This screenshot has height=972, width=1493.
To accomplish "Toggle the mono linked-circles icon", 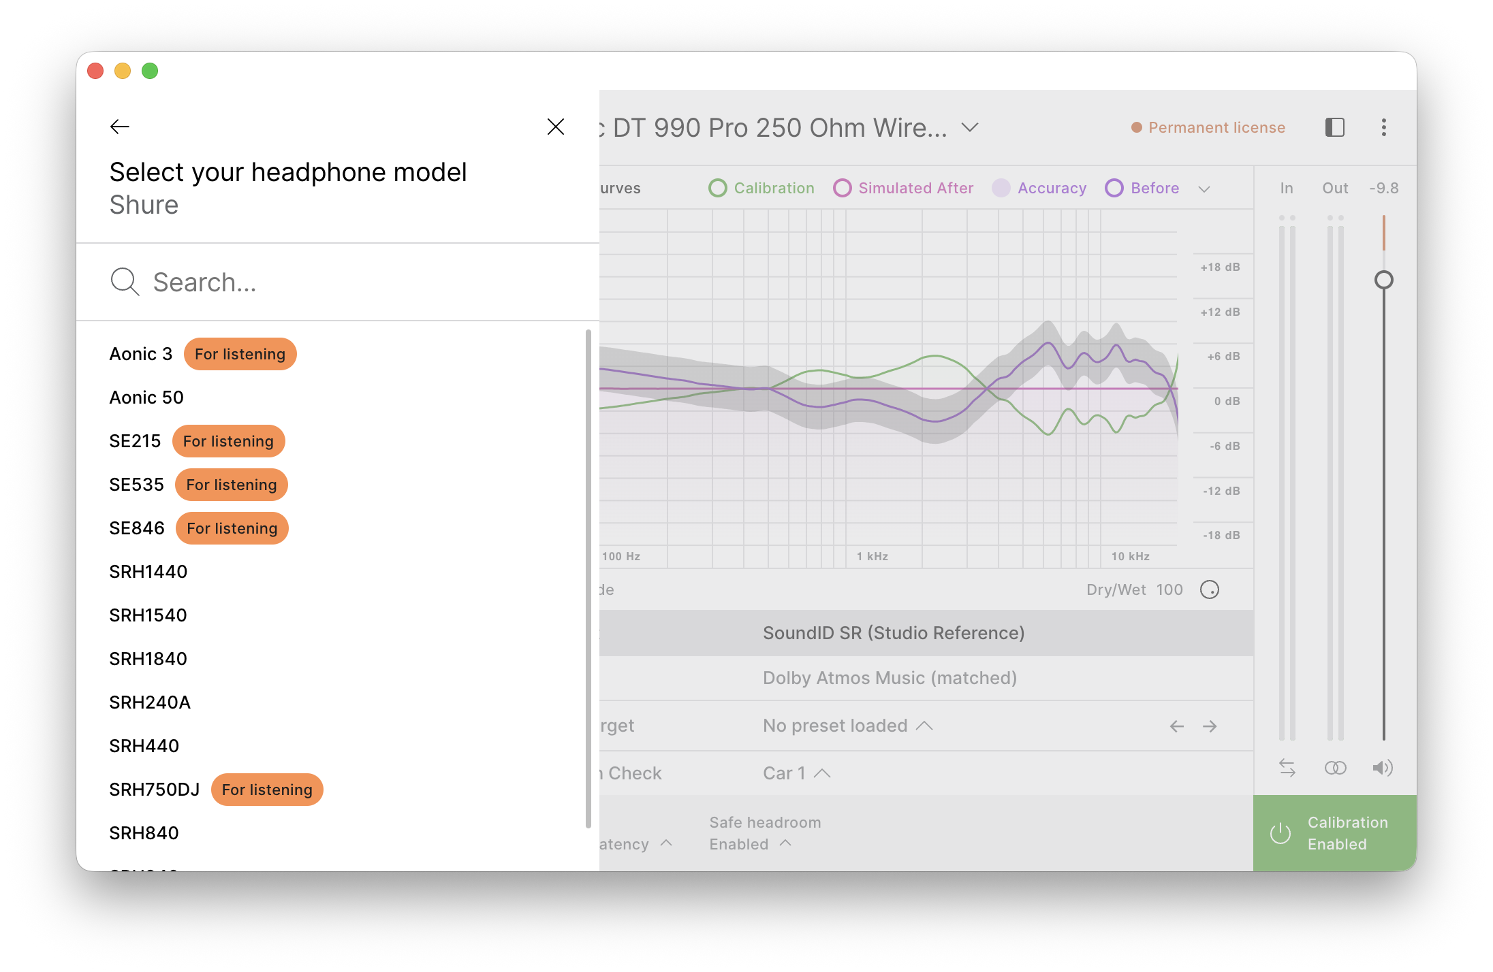I will coord(1335,768).
